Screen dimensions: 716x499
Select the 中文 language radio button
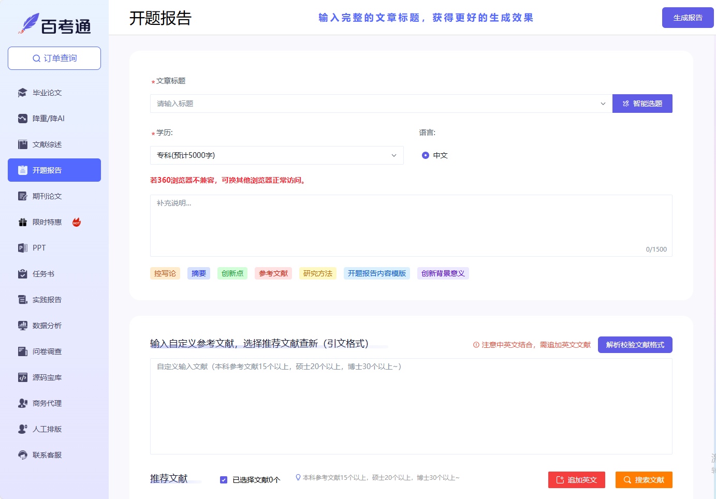click(x=426, y=155)
